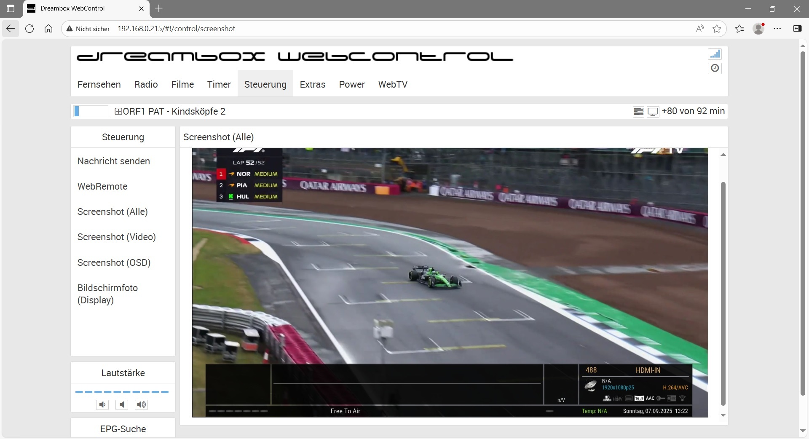
Task: Toggle the browser sidebar icon
Action: pyautogui.click(x=797, y=29)
